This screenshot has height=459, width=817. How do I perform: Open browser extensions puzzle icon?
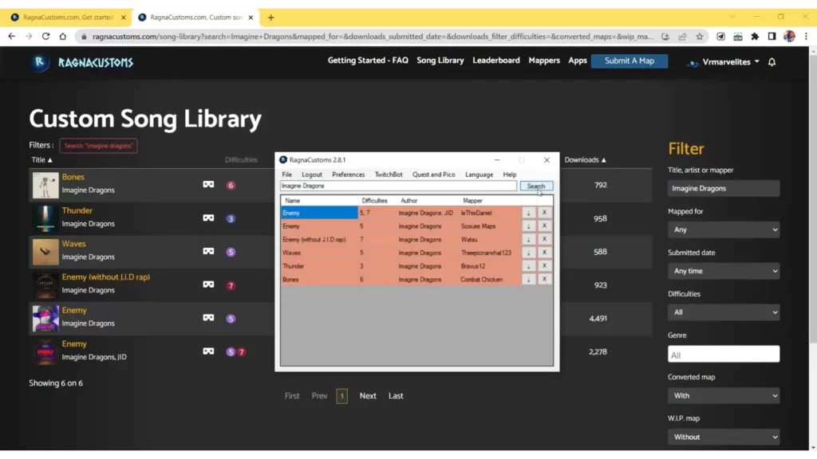click(x=755, y=37)
